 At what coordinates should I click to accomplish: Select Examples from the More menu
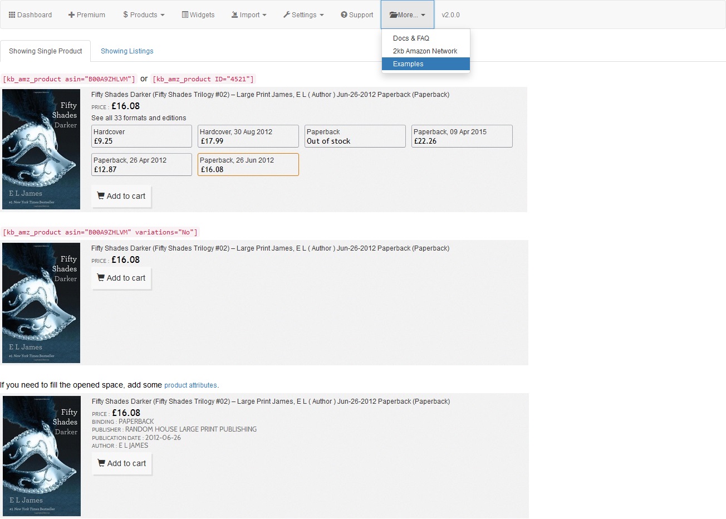[426, 64]
